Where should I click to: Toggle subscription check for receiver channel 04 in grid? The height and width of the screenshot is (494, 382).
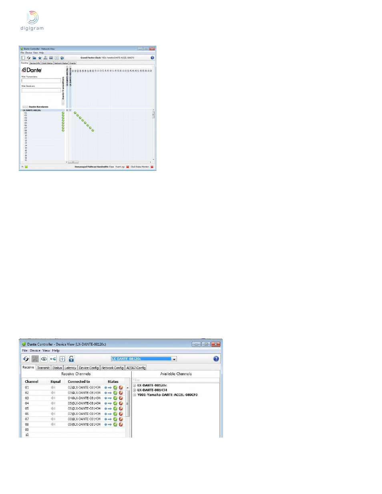(82, 120)
